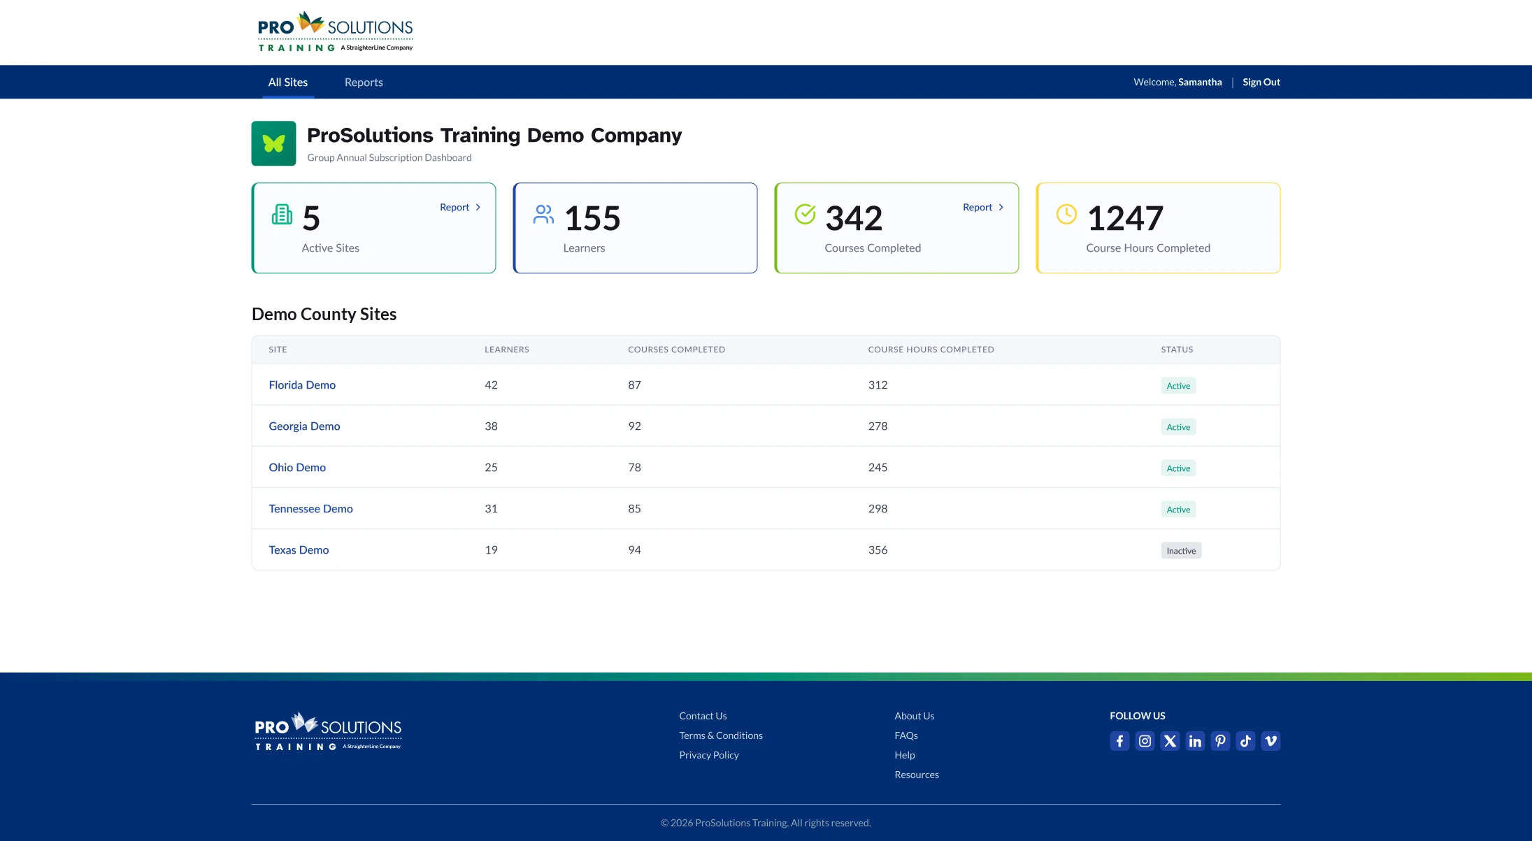Click the Vimeo social icon

pos(1270,741)
